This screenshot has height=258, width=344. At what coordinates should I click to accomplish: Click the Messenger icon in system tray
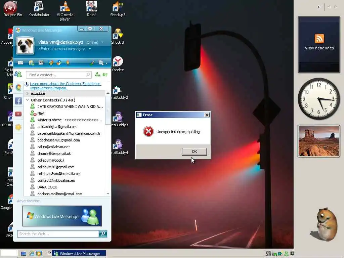[286, 254]
